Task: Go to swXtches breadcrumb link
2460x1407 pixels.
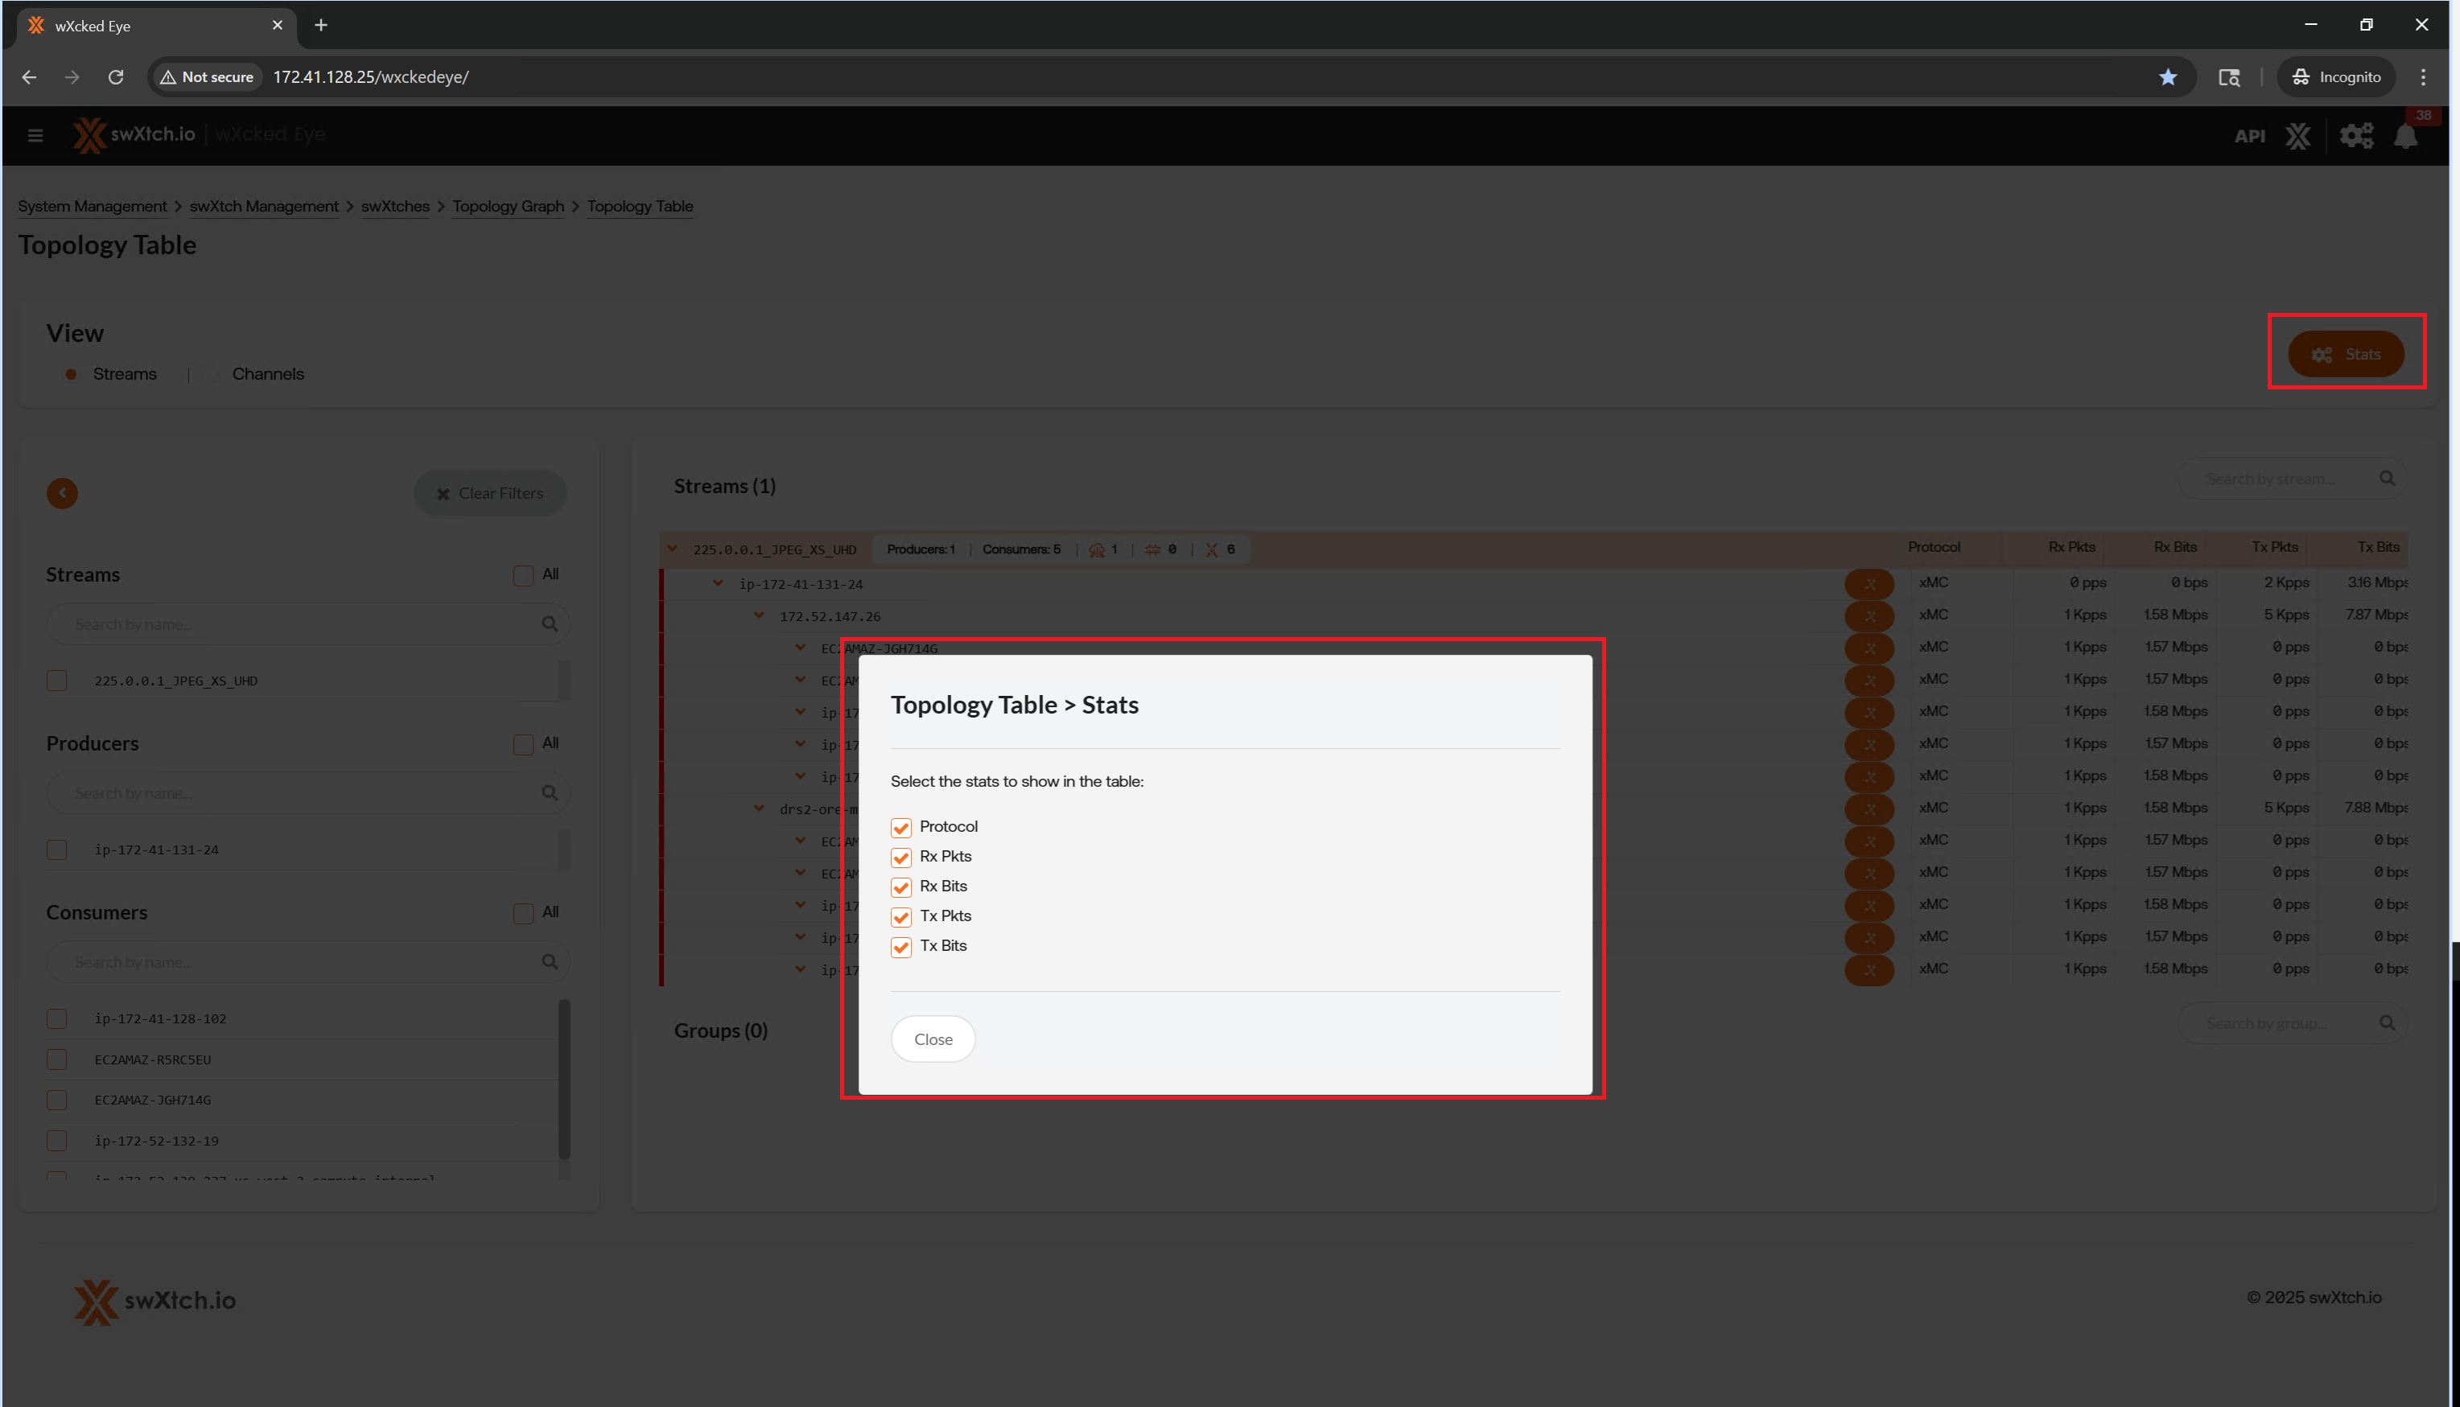Action: [394, 206]
